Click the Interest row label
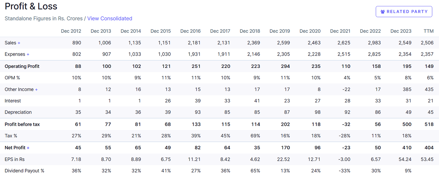The image size is (439, 176). [13, 101]
